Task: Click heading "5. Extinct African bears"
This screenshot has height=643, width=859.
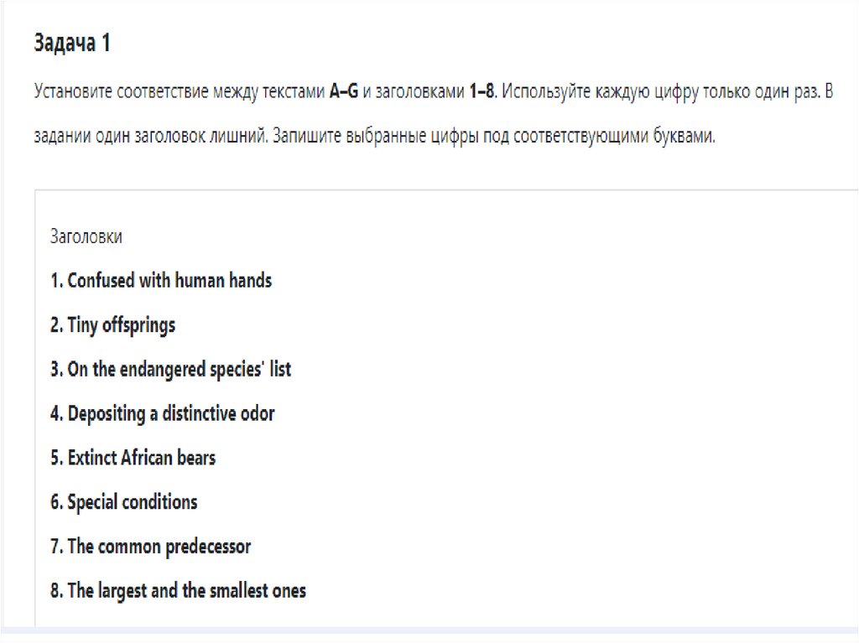Action: [133, 458]
